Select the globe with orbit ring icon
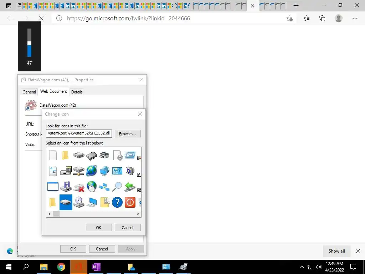The image size is (365, 274). click(92, 171)
